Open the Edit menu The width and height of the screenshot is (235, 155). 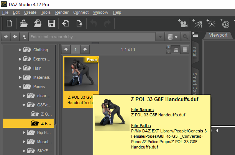pos(16,12)
